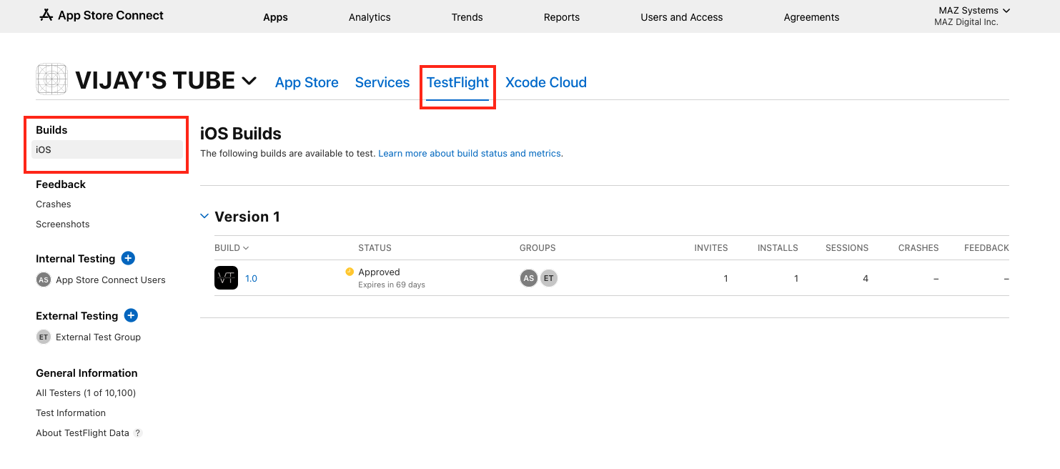Image resolution: width=1060 pixels, height=469 pixels.
Task: Sort by the BUILD column header
Action: pyautogui.click(x=232, y=248)
